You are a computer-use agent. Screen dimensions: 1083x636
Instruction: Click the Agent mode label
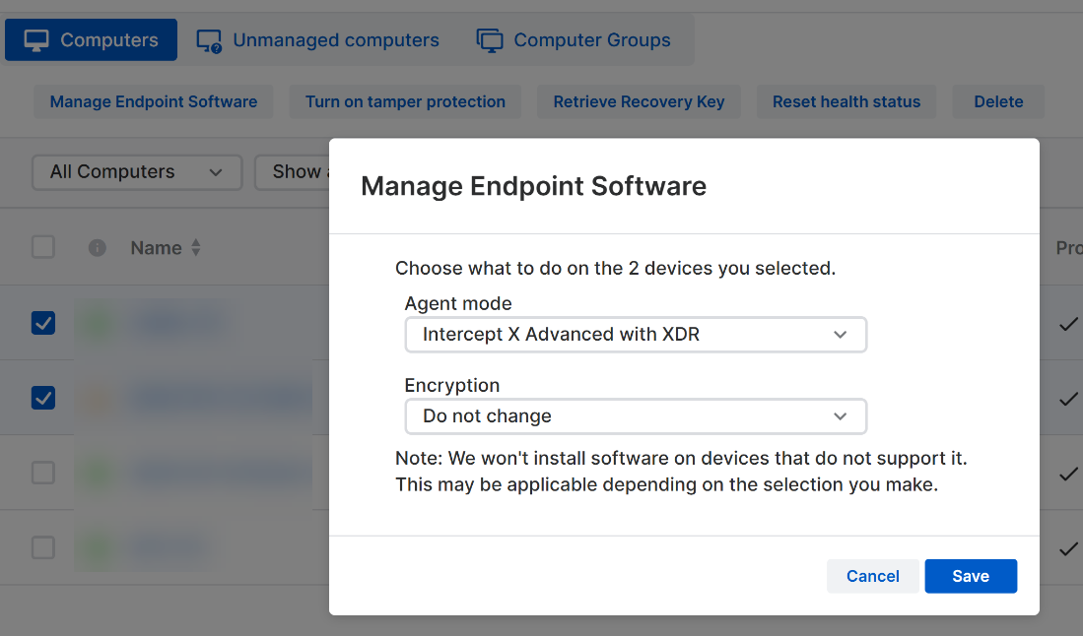click(x=458, y=303)
